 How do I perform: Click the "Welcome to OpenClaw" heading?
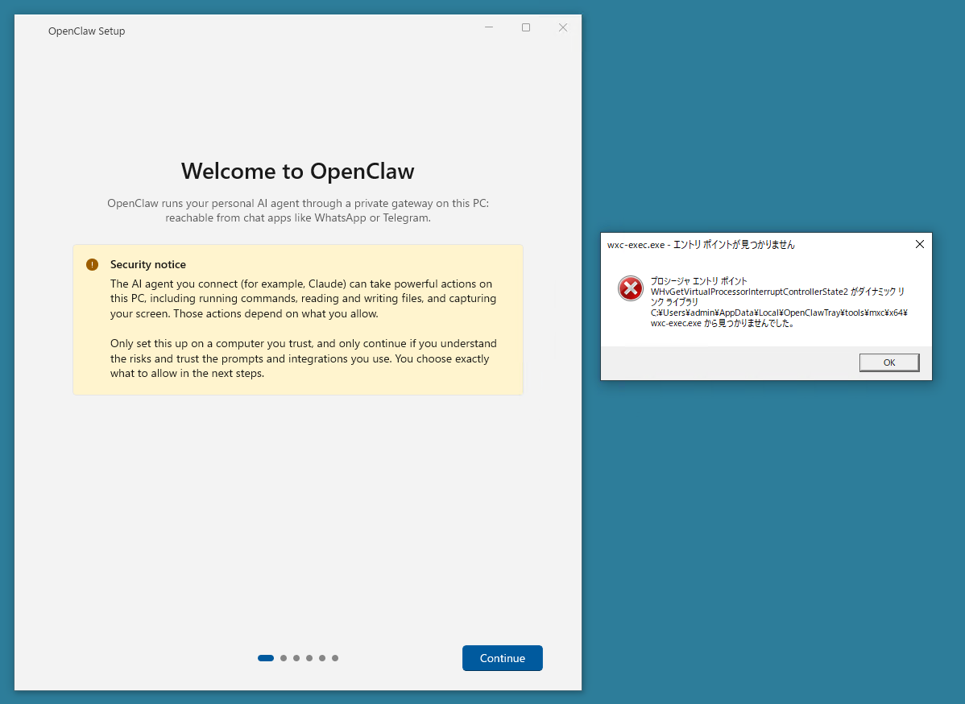298,171
